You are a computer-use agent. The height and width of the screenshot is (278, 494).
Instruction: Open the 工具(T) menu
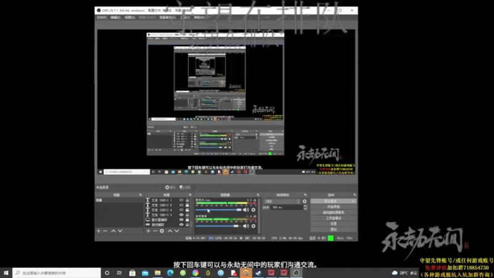(x=185, y=18)
